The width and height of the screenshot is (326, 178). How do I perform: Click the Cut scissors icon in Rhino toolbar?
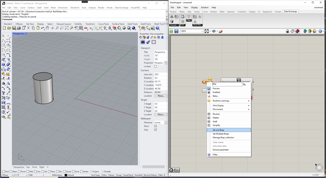[29, 28]
